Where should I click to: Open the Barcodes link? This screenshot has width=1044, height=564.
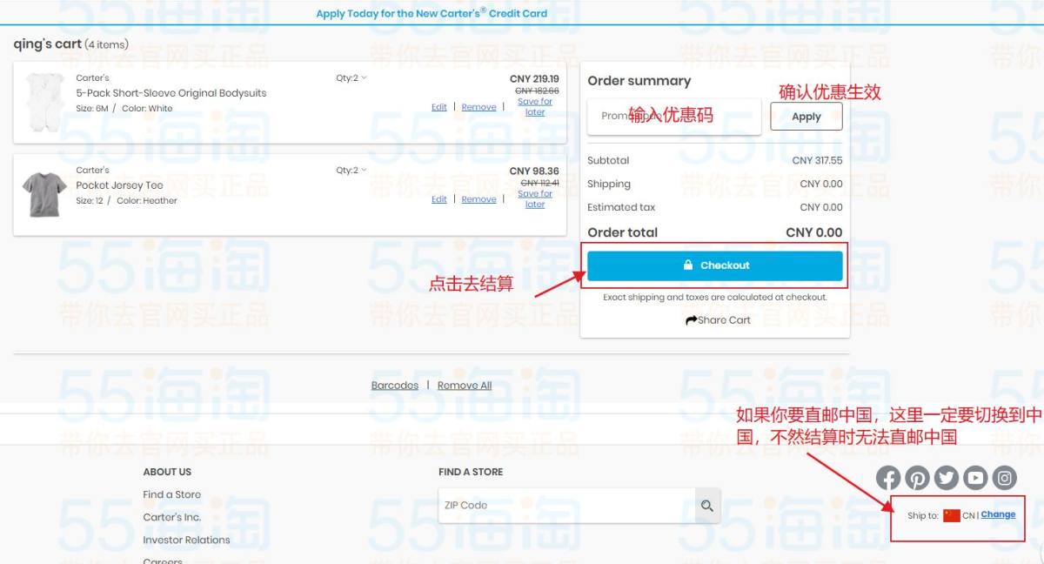coord(395,386)
